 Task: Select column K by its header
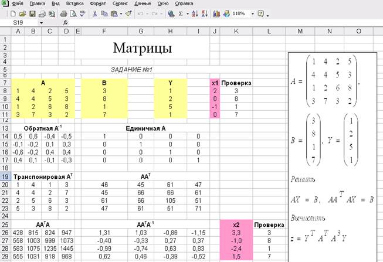(236, 31)
